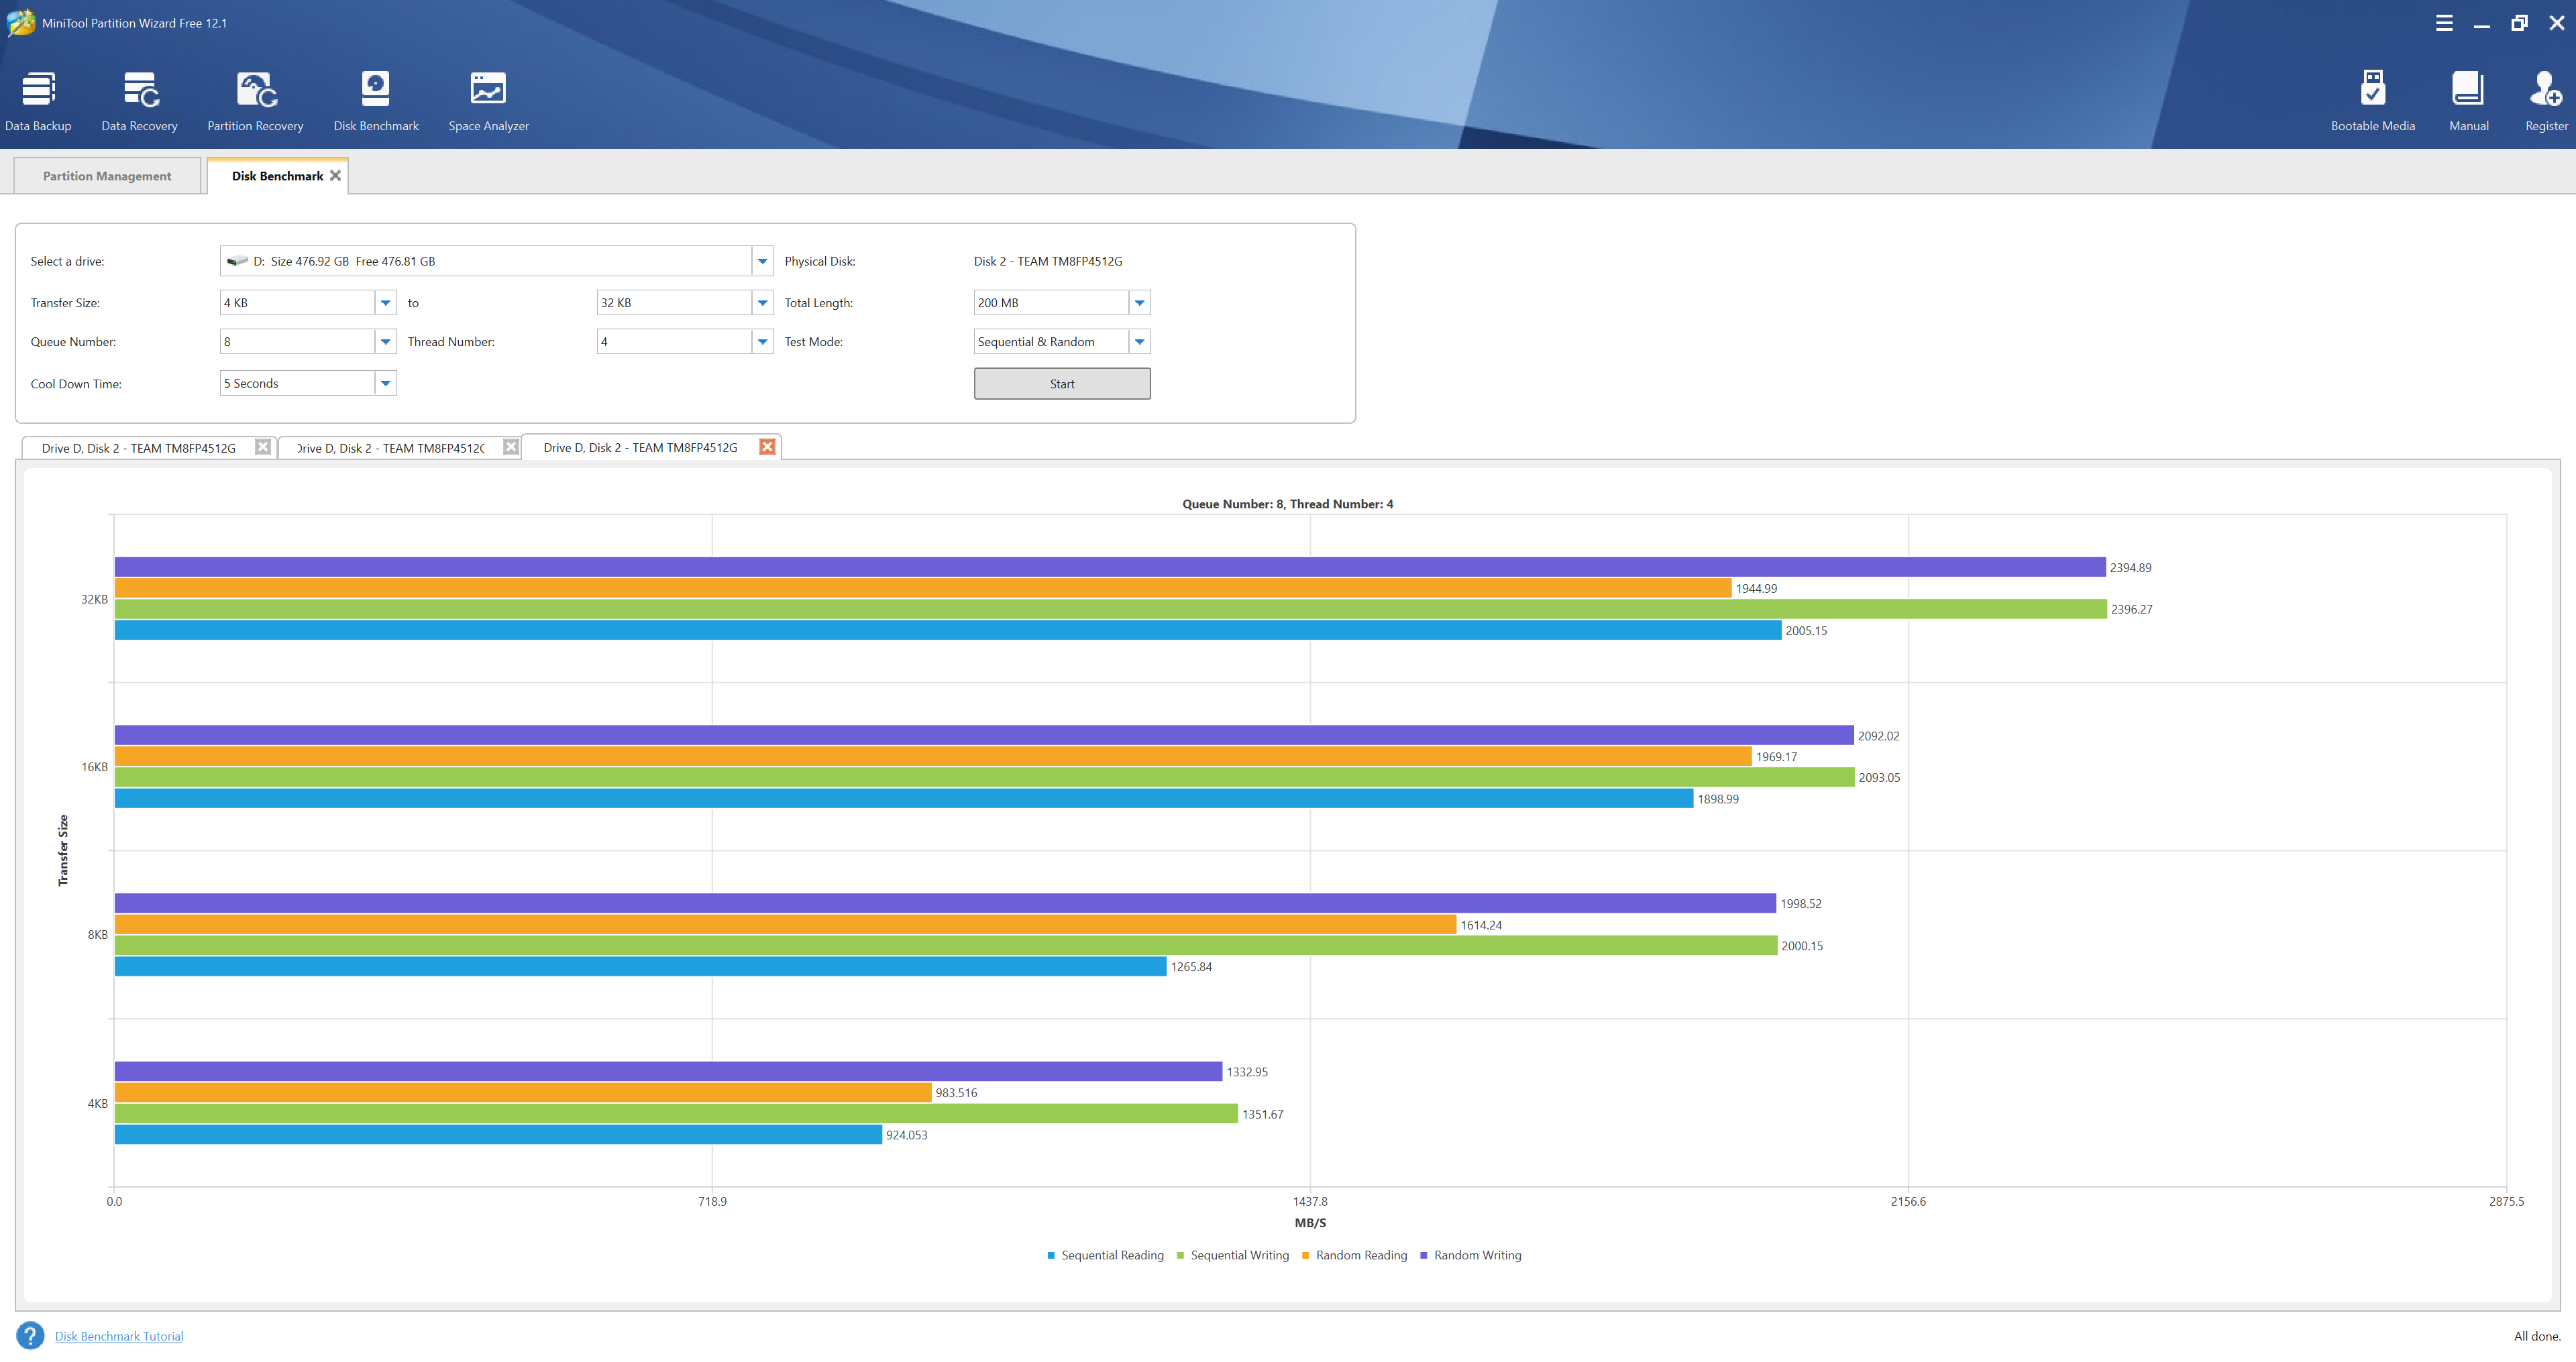
Task: Click the 1351.67 value label
Action: click(x=1262, y=1114)
